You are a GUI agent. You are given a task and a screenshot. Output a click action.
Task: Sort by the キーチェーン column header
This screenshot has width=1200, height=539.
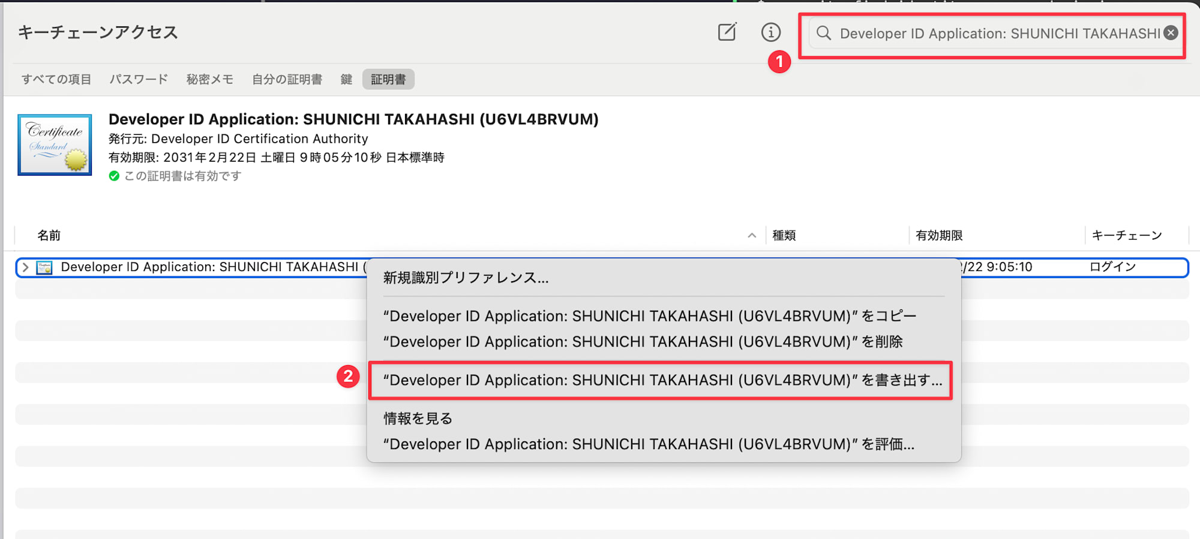[x=1127, y=236]
